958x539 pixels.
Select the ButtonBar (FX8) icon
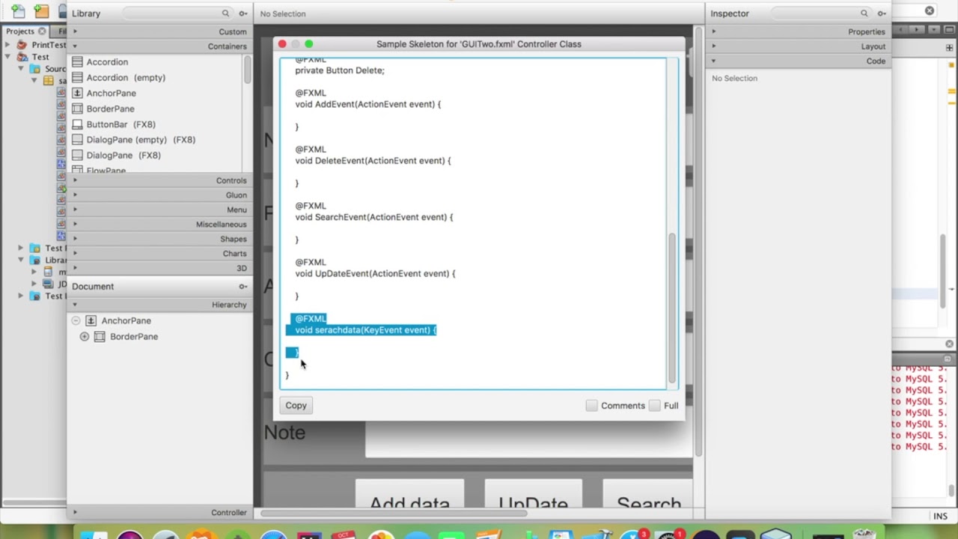[77, 124]
